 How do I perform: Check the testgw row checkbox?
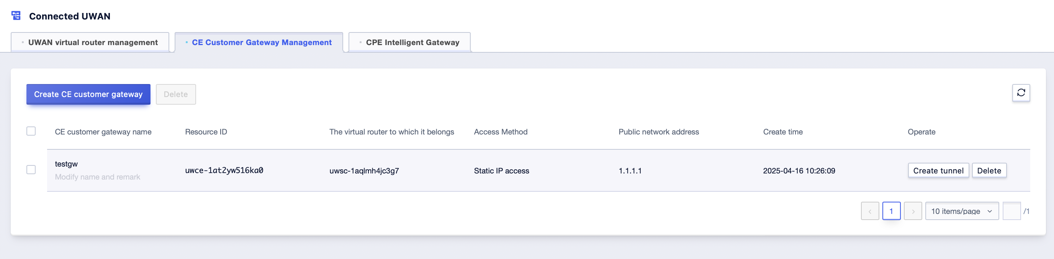31,170
